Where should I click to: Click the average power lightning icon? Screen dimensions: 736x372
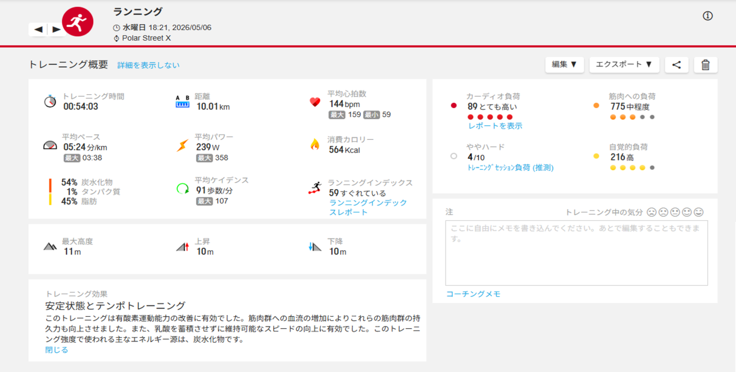pos(182,145)
